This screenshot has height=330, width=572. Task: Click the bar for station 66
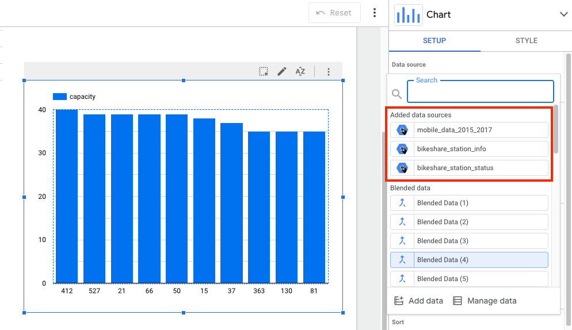(x=149, y=199)
